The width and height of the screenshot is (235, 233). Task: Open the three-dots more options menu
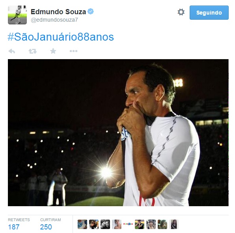pyautogui.click(x=73, y=51)
